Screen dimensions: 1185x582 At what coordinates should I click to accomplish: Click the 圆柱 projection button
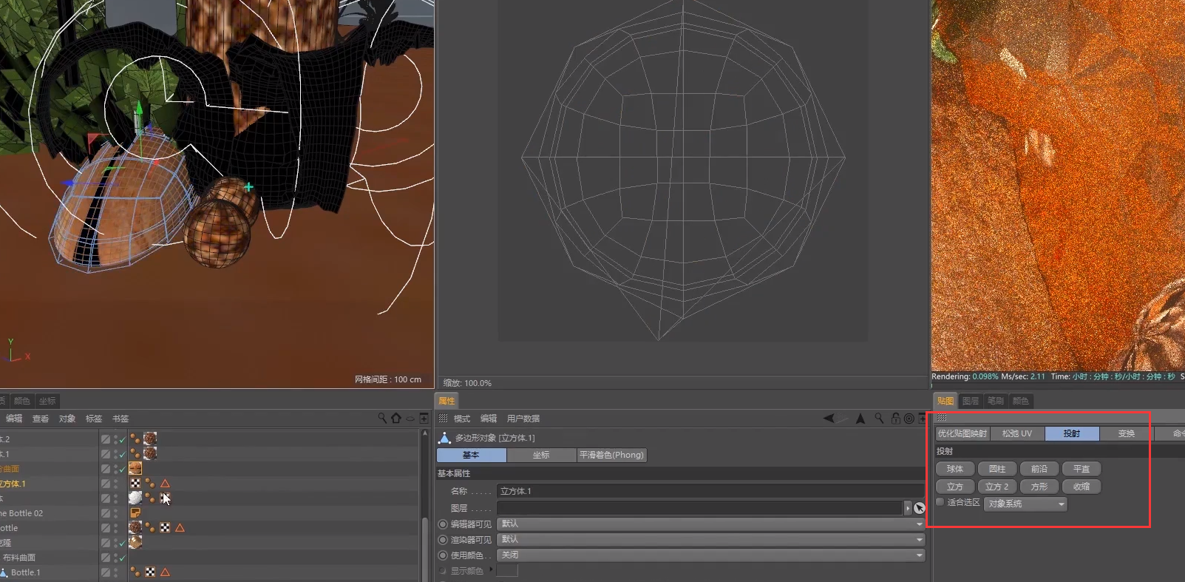pos(997,469)
